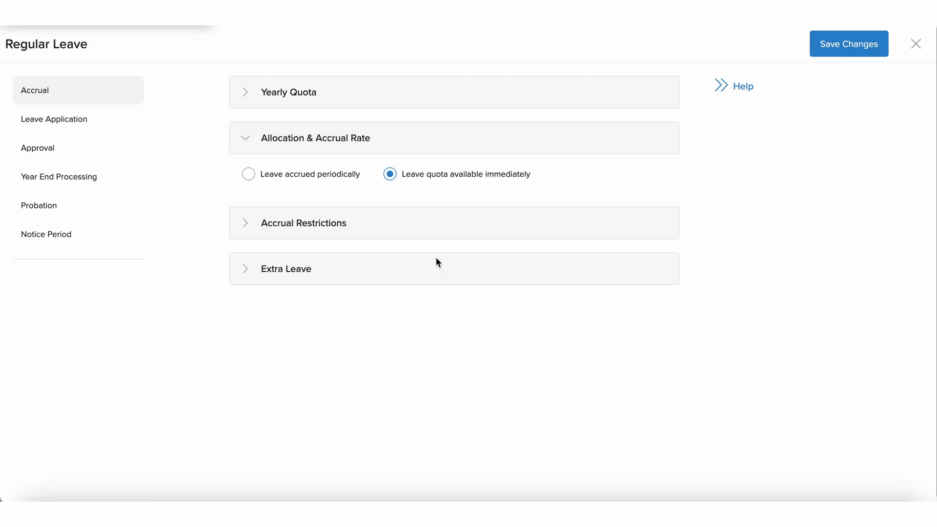Expand the Extra Leave section

245,268
